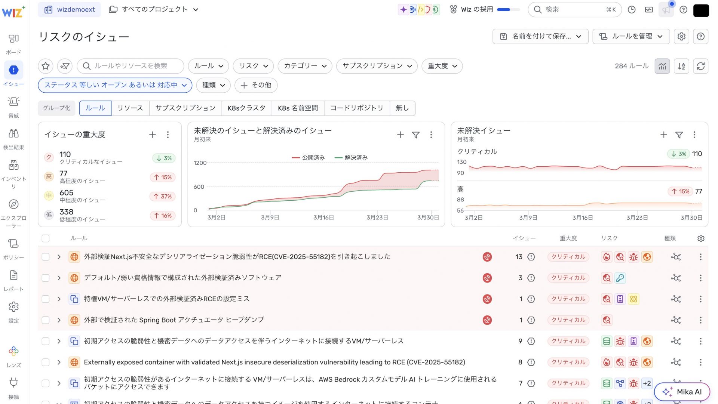The width and height of the screenshot is (718, 404).
Task: Click the Mika AI button
Action: click(x=682, y=392)
